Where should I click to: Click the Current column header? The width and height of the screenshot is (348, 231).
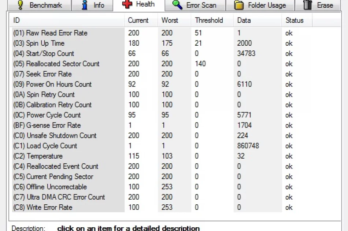coord(138,20)
